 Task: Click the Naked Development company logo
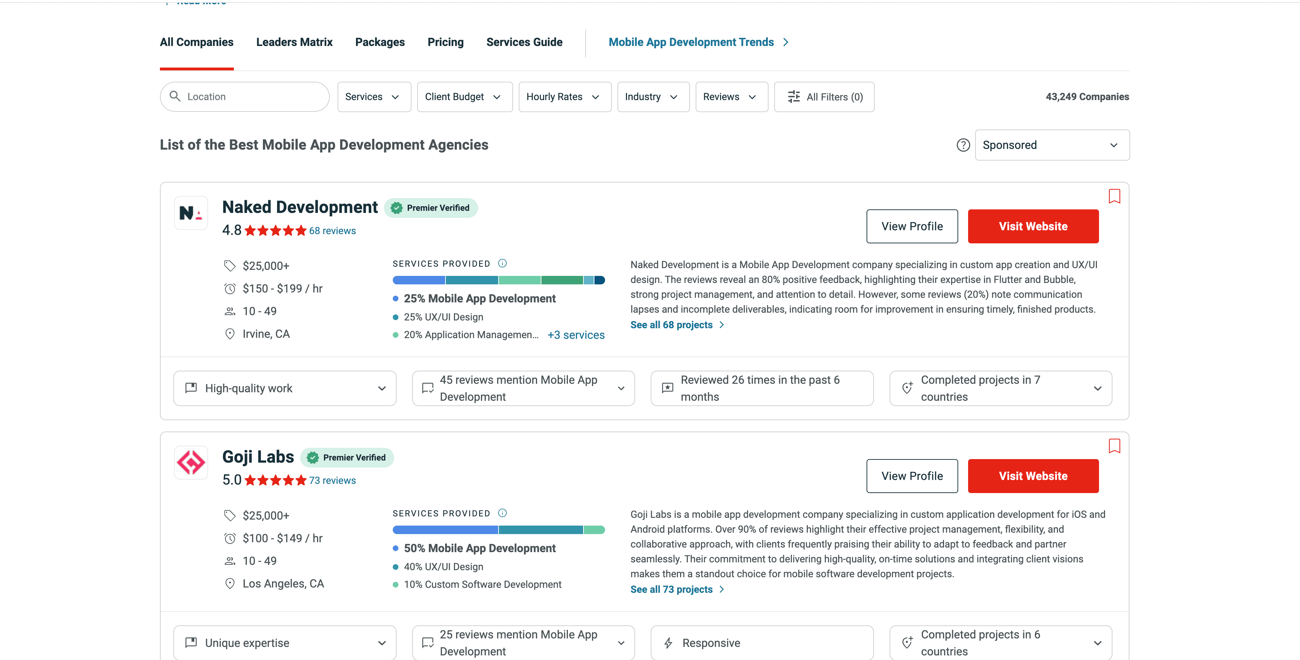coord(191,213)
